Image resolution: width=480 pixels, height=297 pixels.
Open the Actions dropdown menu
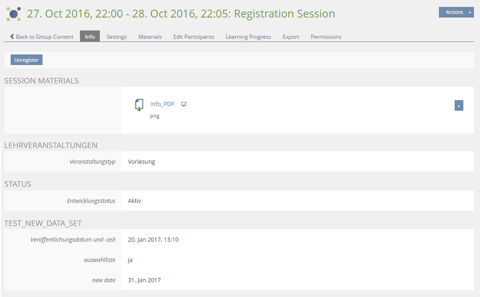coord(456,12)
